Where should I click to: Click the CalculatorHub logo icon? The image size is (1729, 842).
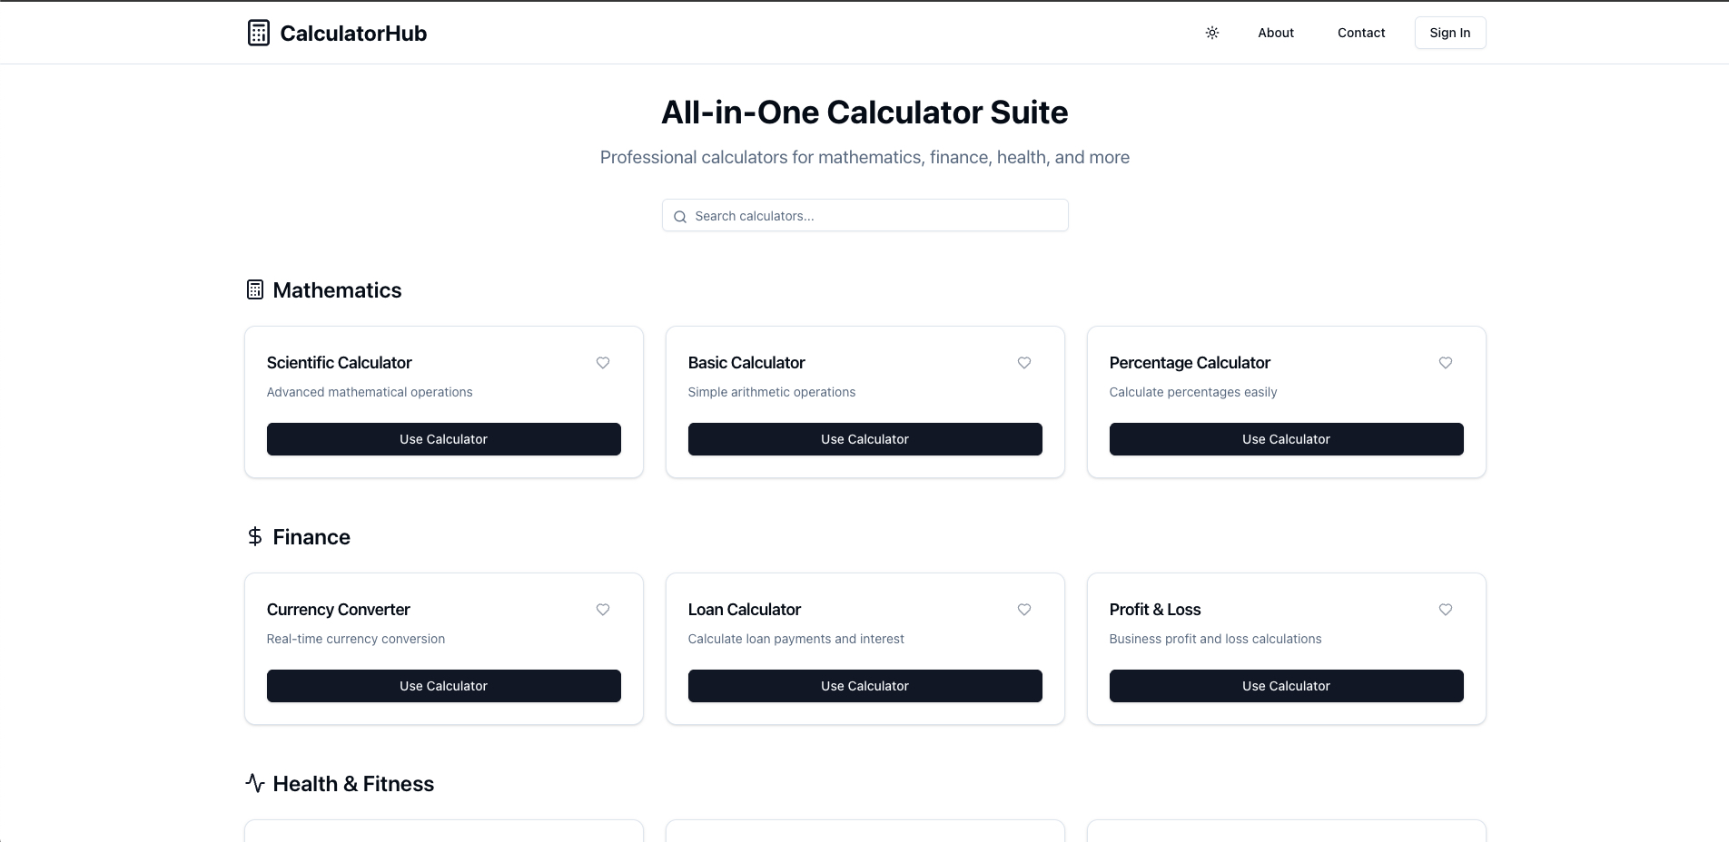click(x=259, y=33)
